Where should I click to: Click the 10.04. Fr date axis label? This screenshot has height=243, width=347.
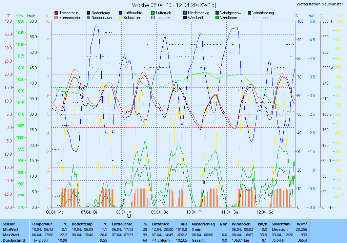coord(194,212)
